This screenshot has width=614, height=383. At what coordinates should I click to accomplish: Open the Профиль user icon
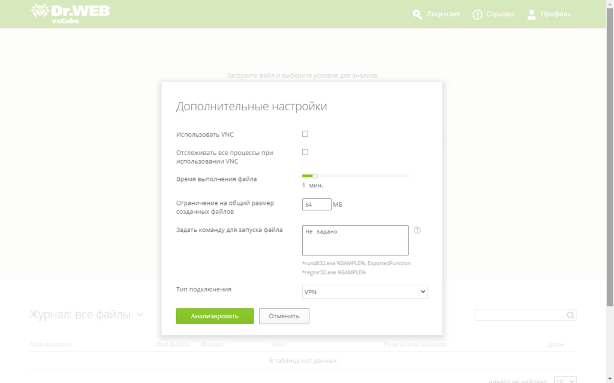531,14
